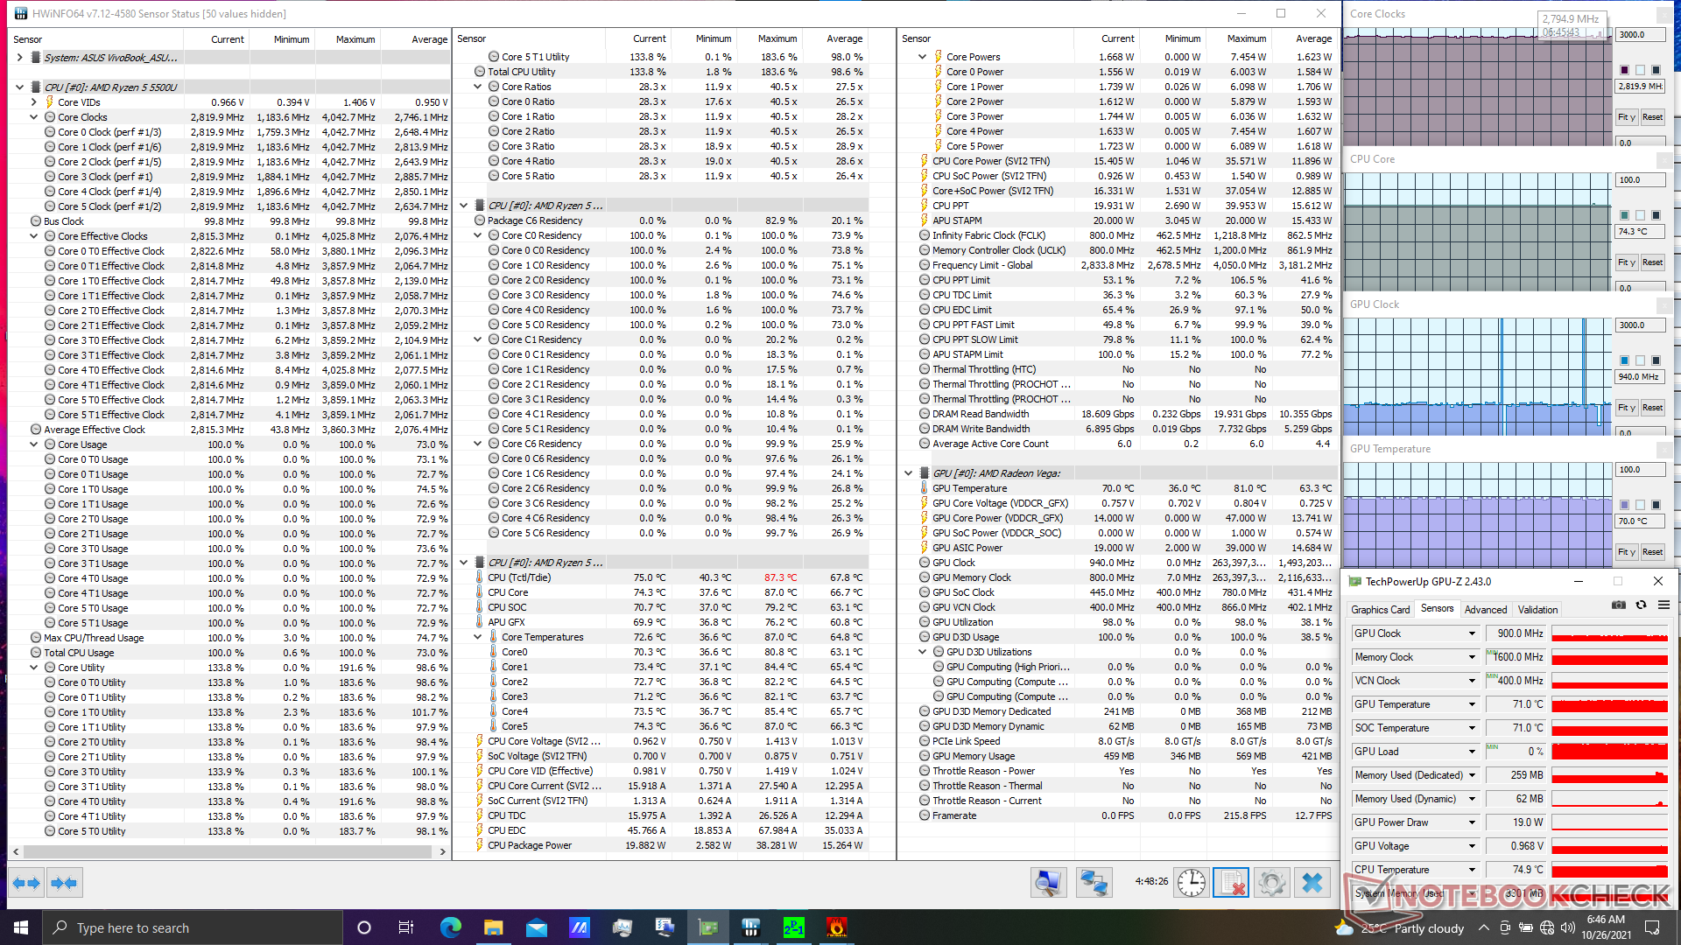Click Fit y button on CPU Core graph

(1626, 262)
